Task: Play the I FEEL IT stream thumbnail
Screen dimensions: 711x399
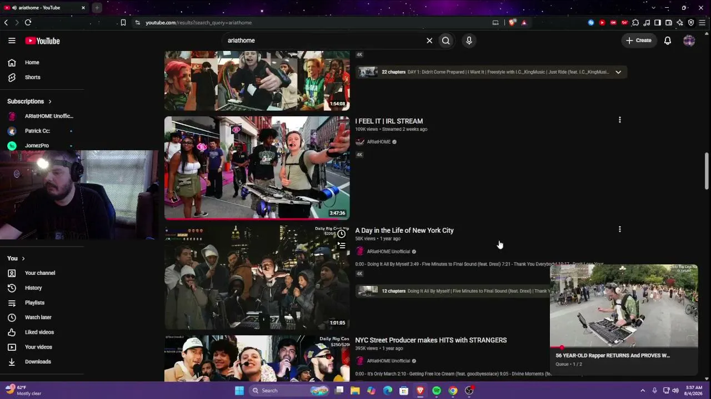Action: click(257, 168)
